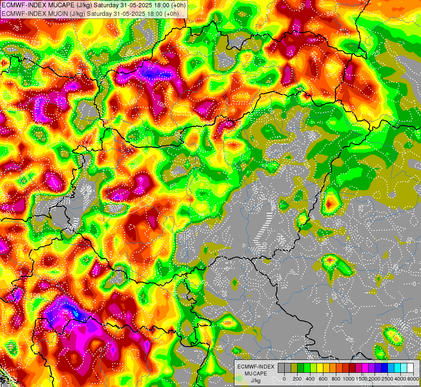Click the MUCAPE title line at top
The width and height of the screenshot is (421, 387).
click(x=93, y=5)
